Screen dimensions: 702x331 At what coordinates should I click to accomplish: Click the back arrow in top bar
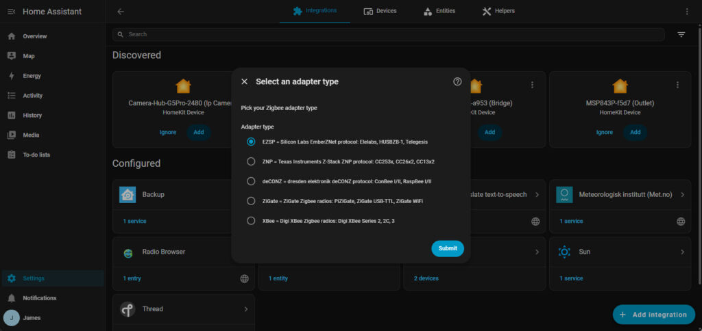[121, 12]
